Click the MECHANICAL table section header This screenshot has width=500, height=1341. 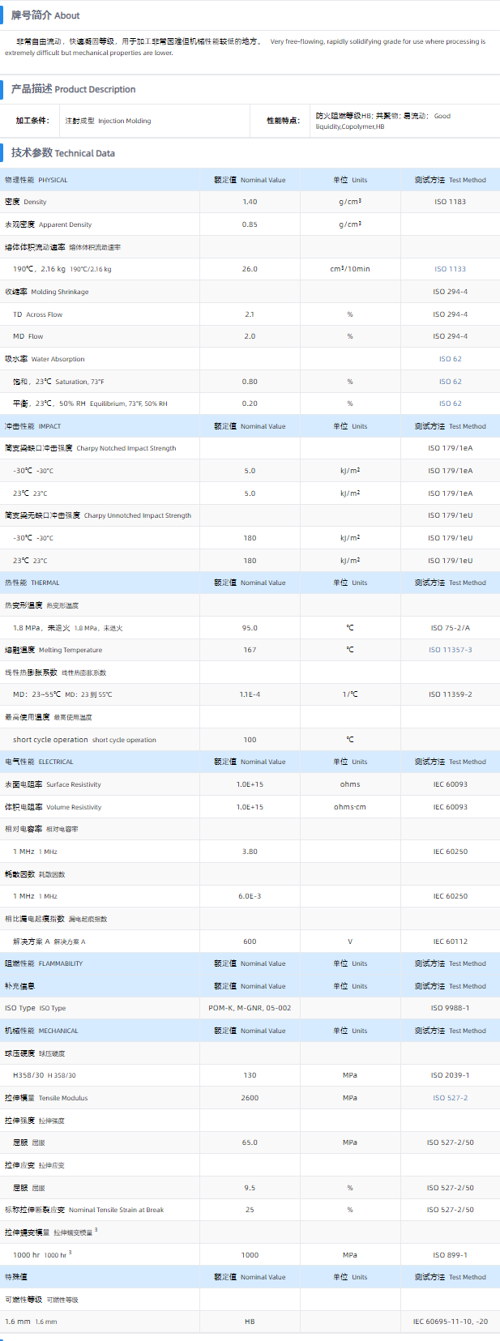tap(41, 1031)
